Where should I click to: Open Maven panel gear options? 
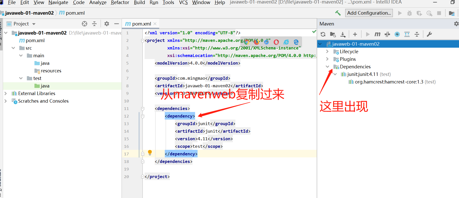(x=456, y=24)
